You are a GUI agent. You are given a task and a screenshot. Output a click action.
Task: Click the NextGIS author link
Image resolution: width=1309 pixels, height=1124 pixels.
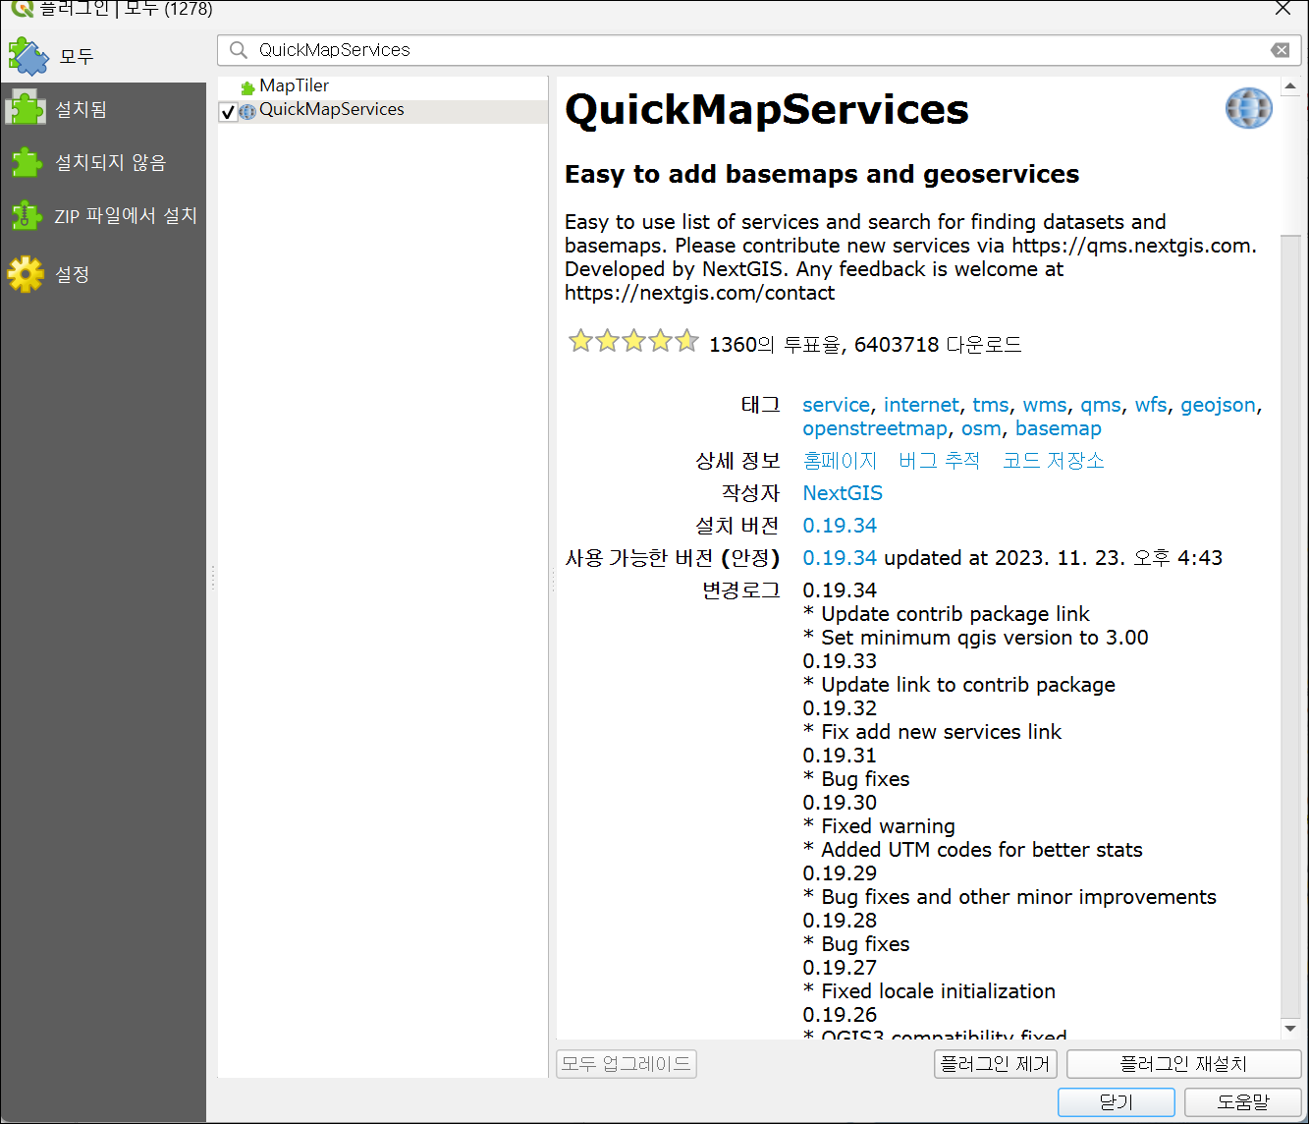tap(843, 493)
